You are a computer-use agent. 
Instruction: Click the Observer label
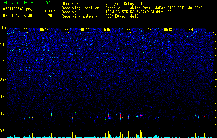pyautogui.click(x=70, y=4)
